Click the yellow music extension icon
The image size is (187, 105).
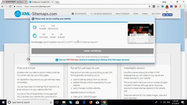180,6
